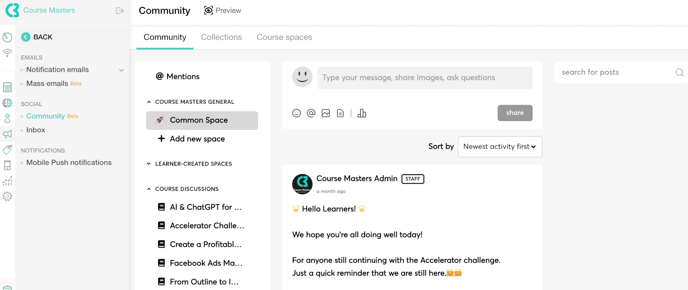Image resolution: width=688 pixels, height=290 pixels.
Task: Click the Course Masters Admin avatar
Action: [302, 184]
